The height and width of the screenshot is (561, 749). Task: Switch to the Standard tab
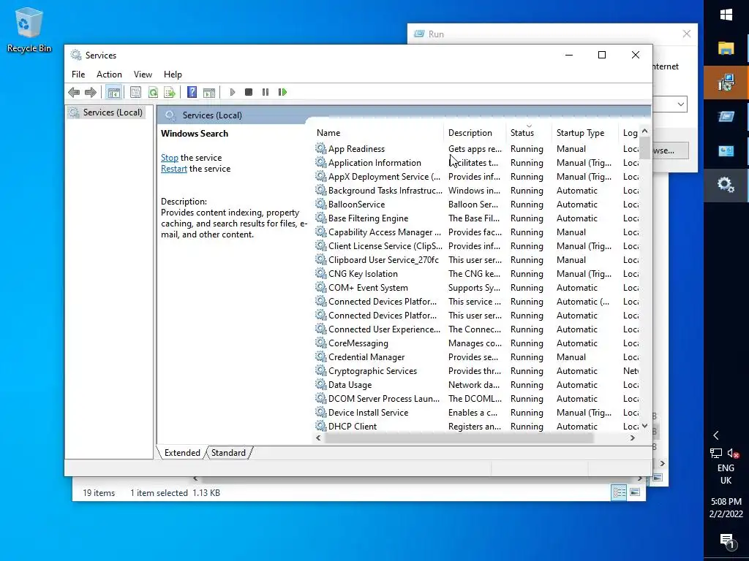coord(228,453)
